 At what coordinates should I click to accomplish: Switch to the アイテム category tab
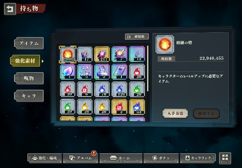click(x=29, y=43)
